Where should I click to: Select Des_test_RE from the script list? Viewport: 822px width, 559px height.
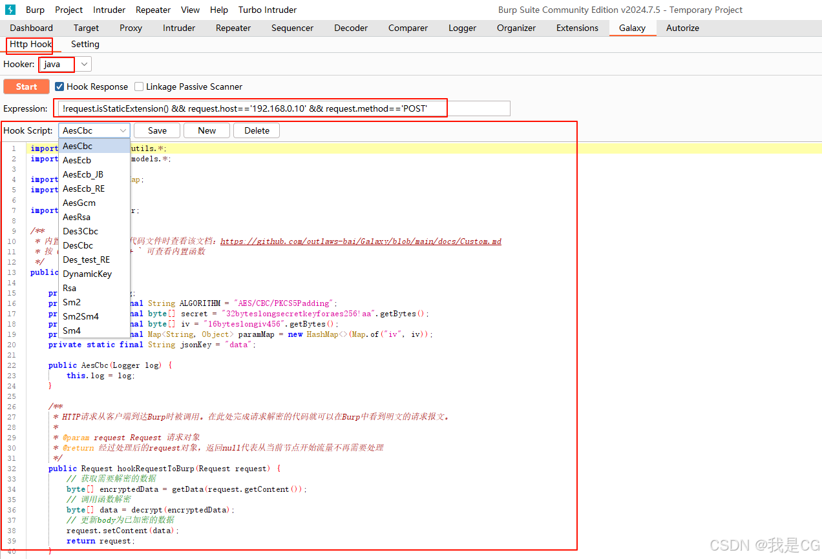click(94, 259)
